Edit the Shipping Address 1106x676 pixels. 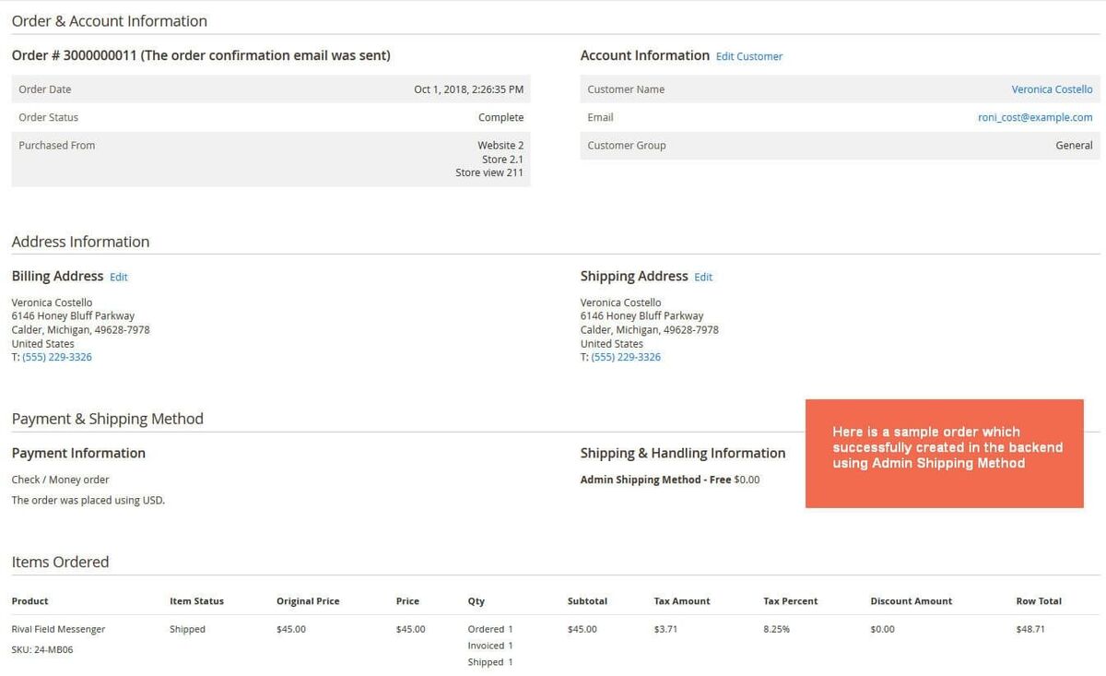[703, 277]
